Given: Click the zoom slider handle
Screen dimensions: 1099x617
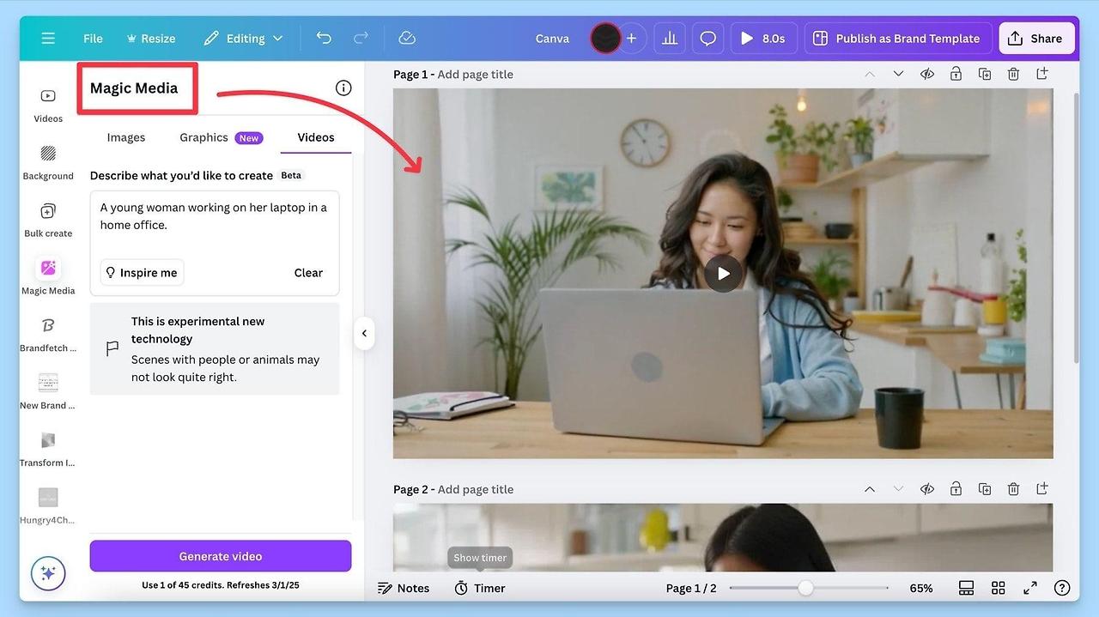Looking at the screenshot, I should 805,588.
